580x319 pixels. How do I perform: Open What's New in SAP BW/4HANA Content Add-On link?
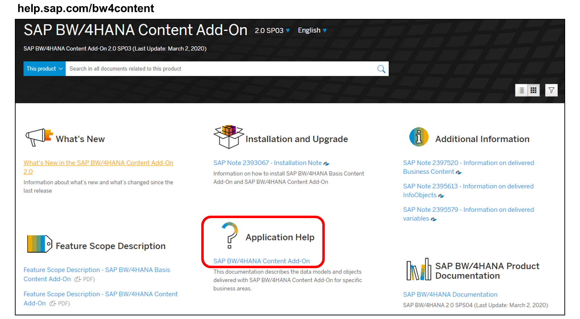(98, 167)
